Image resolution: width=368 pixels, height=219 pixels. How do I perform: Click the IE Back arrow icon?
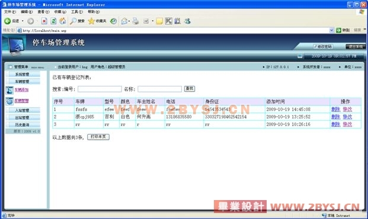pos(7,21)
